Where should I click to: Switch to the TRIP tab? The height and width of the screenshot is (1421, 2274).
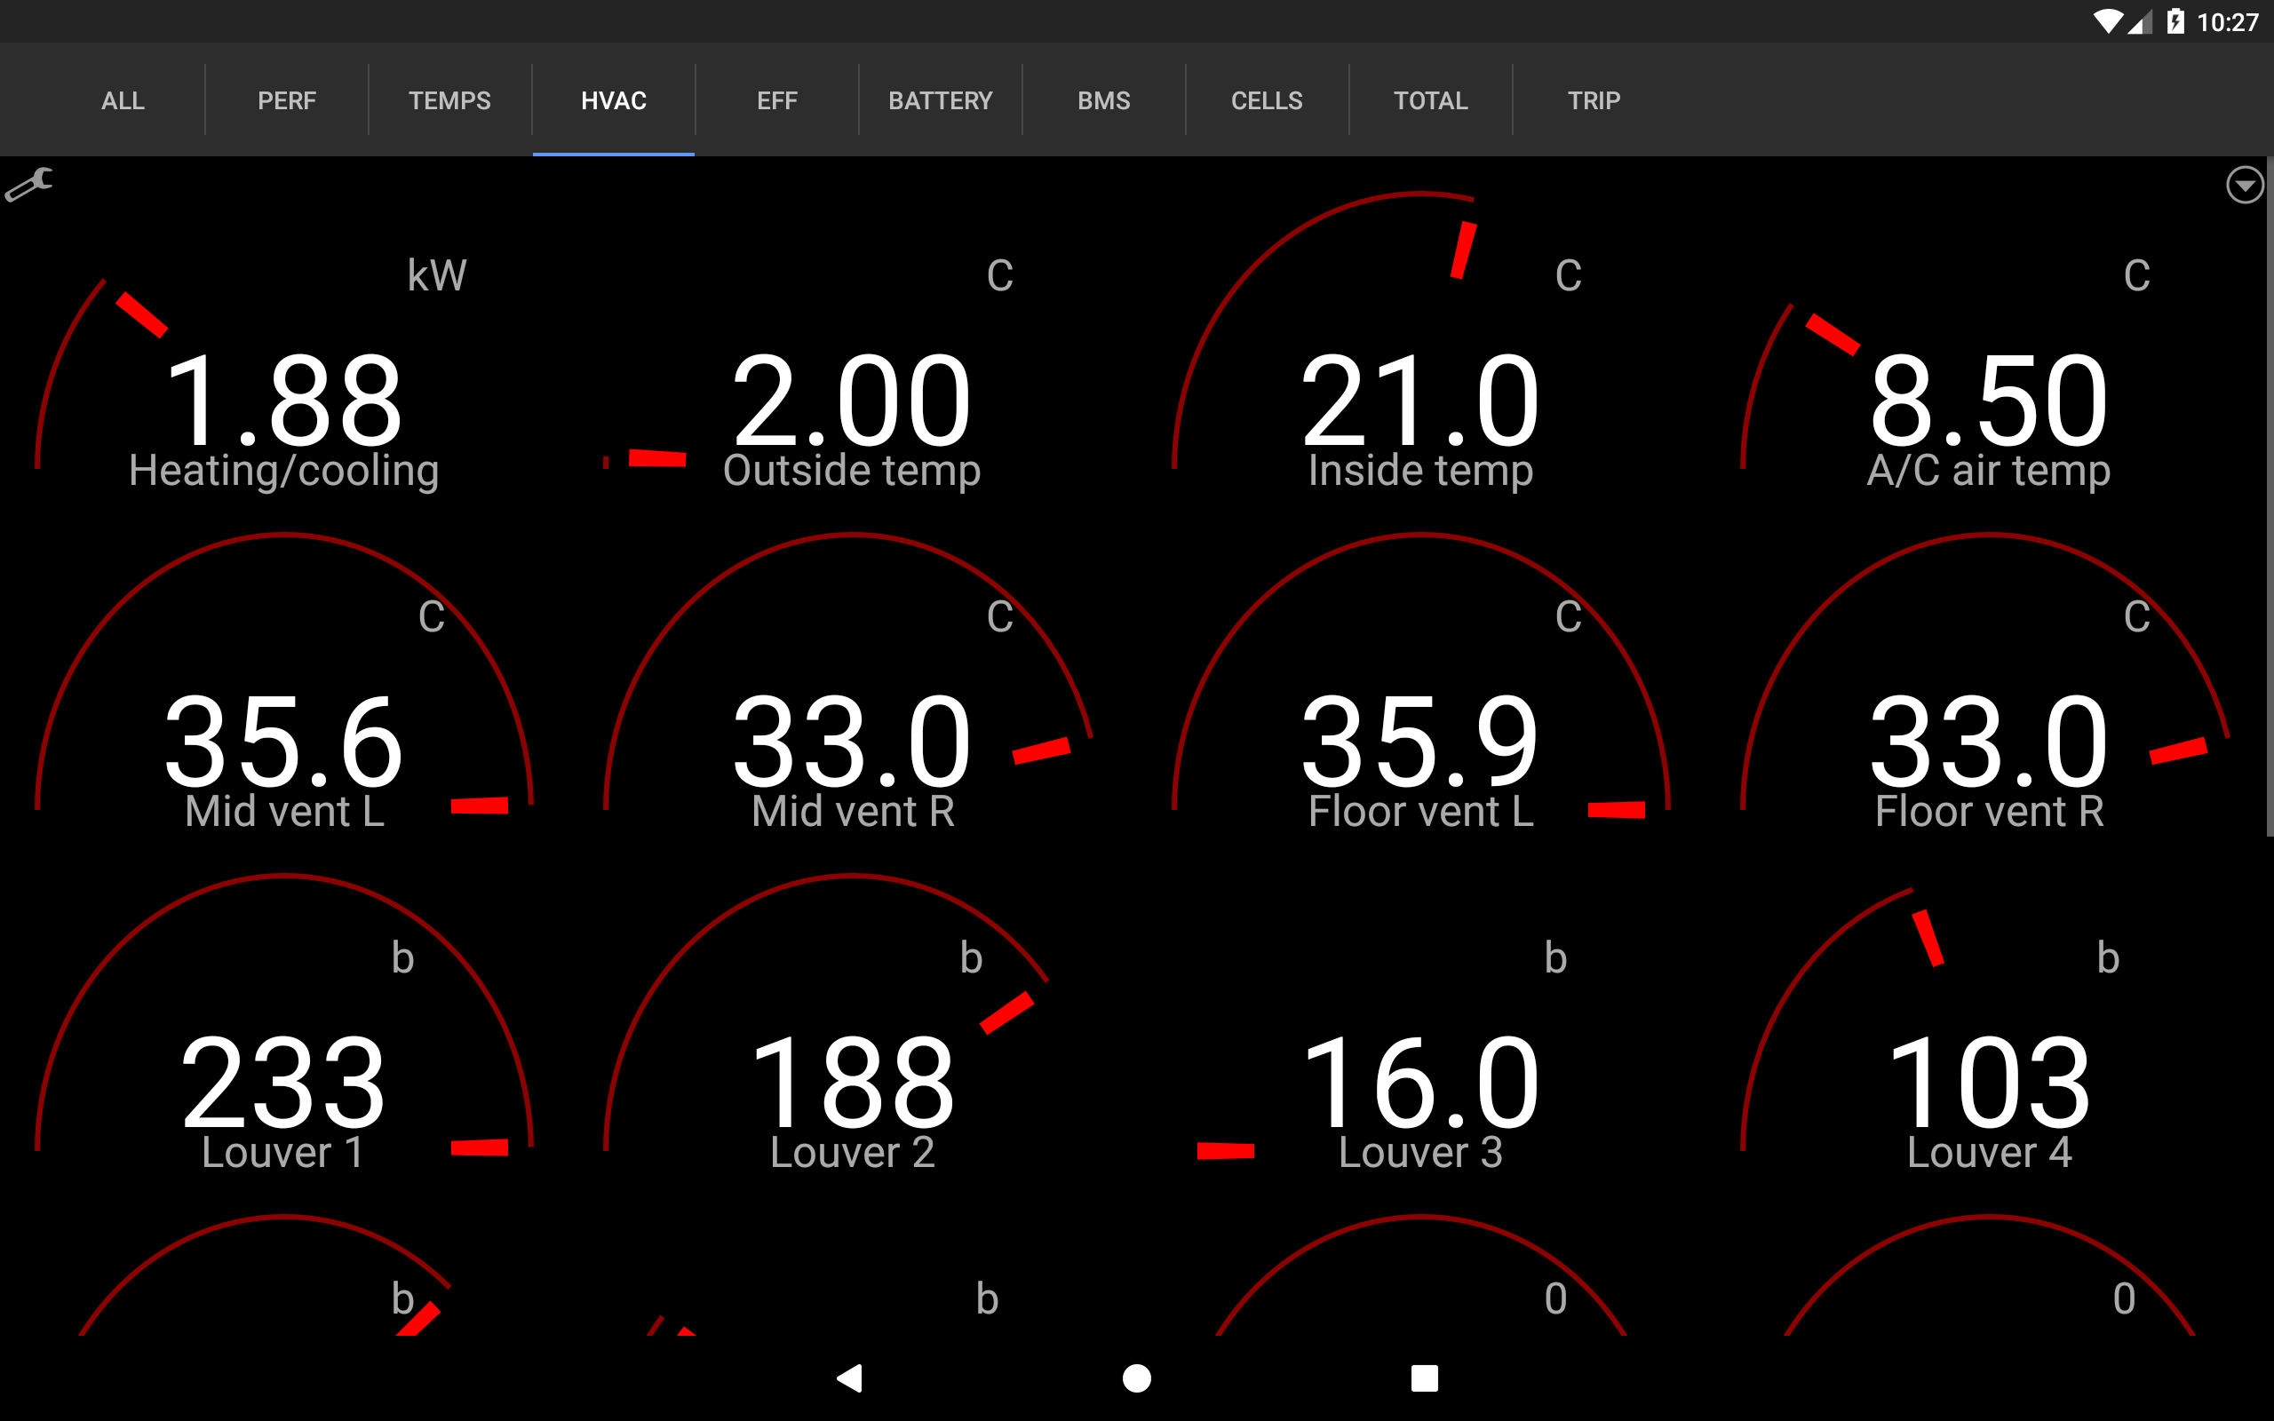[x=1594, y=100]
